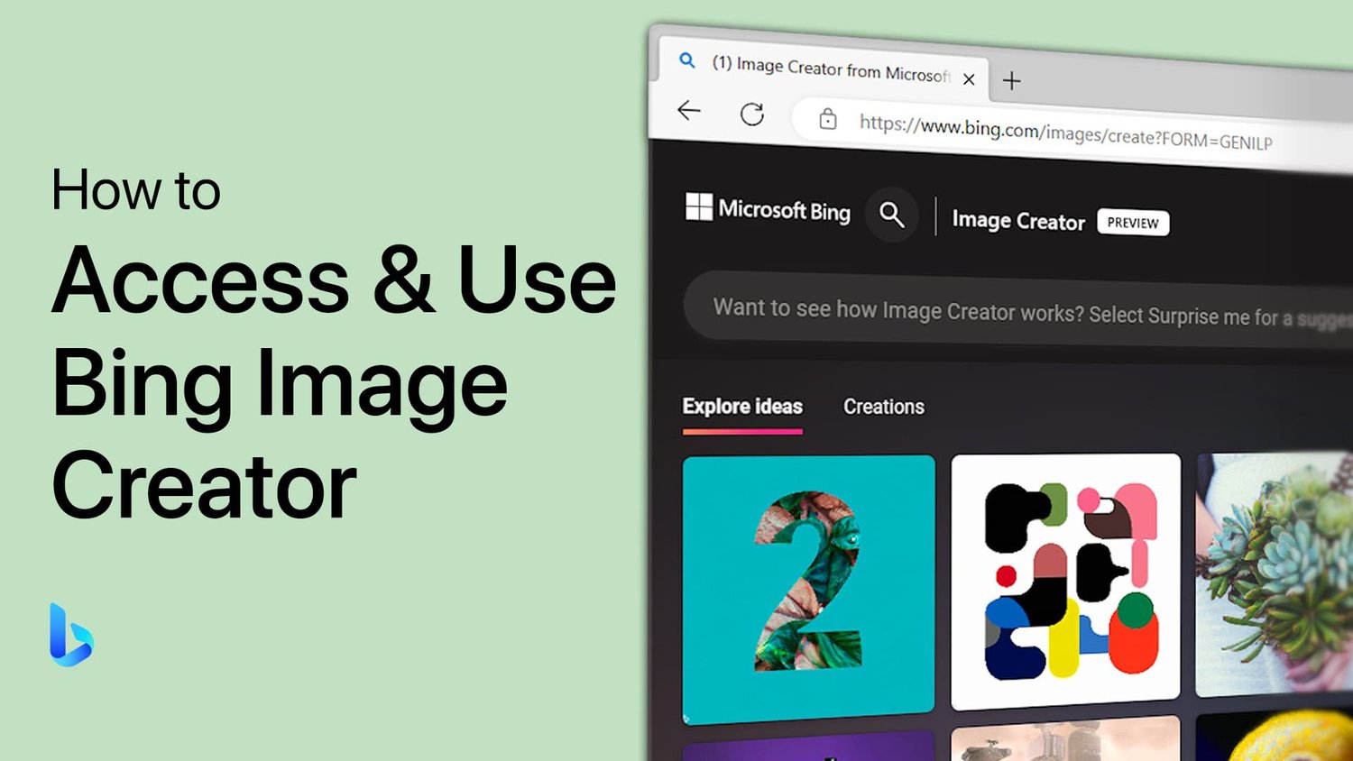Open a new browser tab with the plus button
1353x761 pixels.
point(1011,81)
